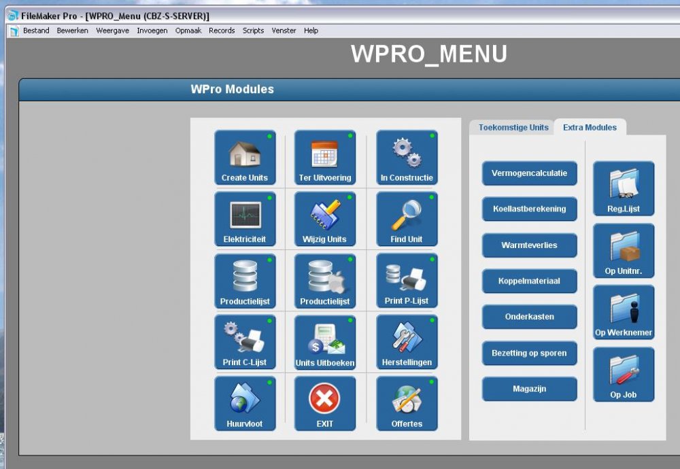Screen dimensions: 680x469
Task: Click the Find Unit magnifier icon
Action: click(407, 215)
